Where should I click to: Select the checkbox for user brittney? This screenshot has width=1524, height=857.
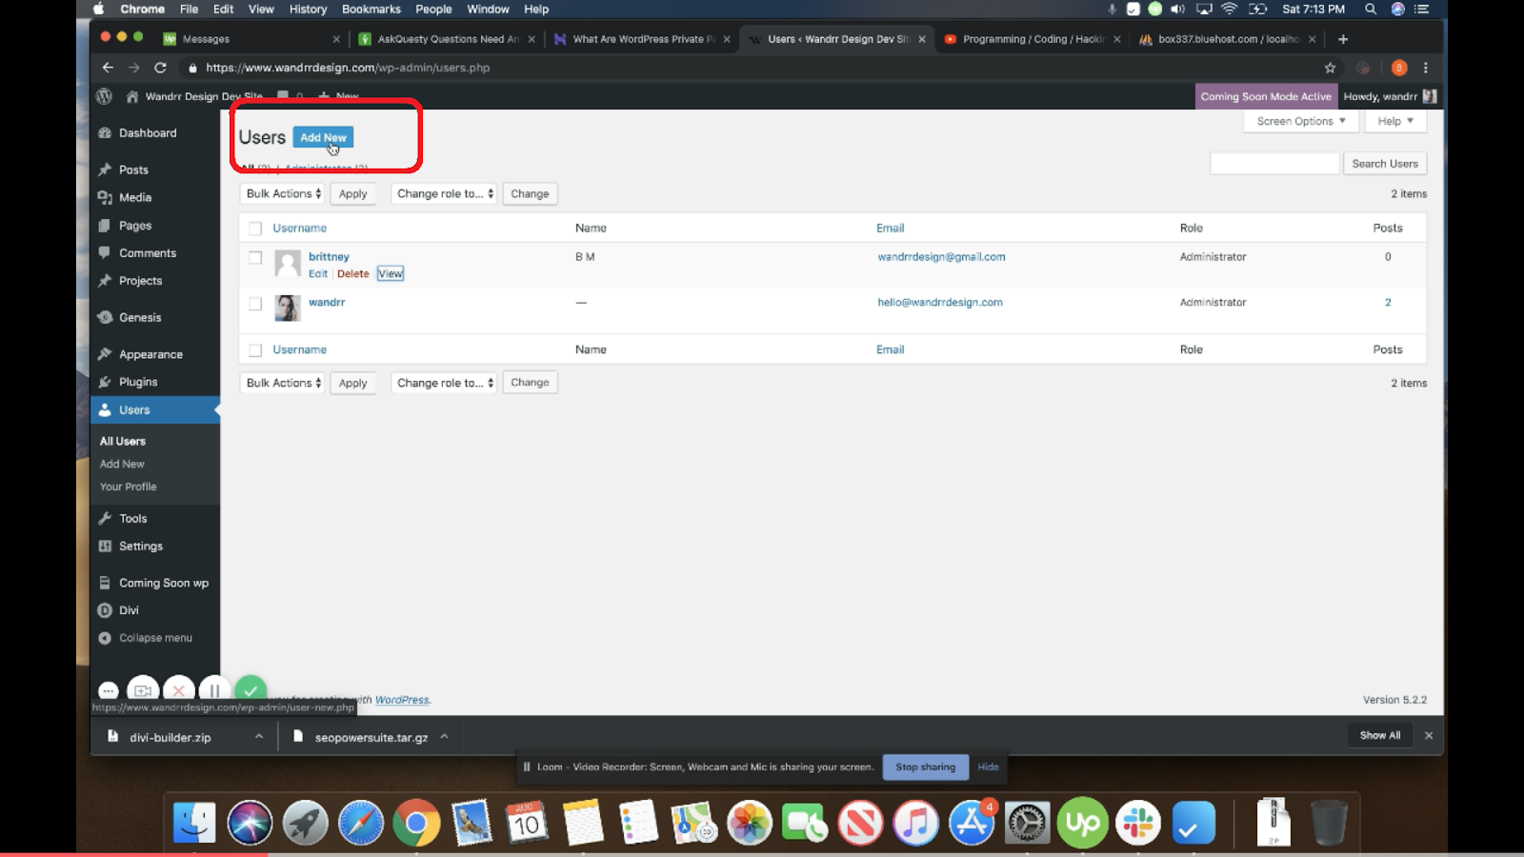coord(254,256)
